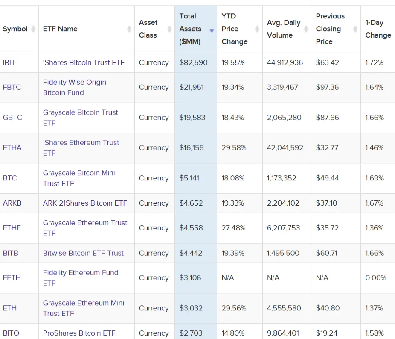Select iShares Ethereum Trust ETF link

[81, 147]
